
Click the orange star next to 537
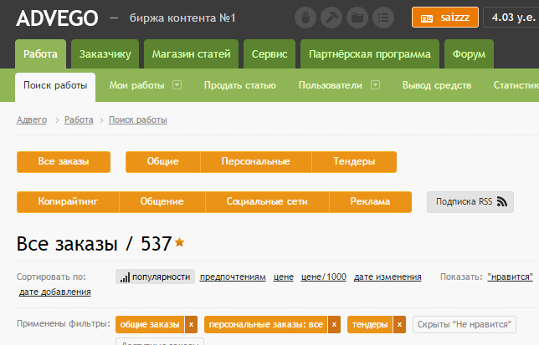(179, 242)
